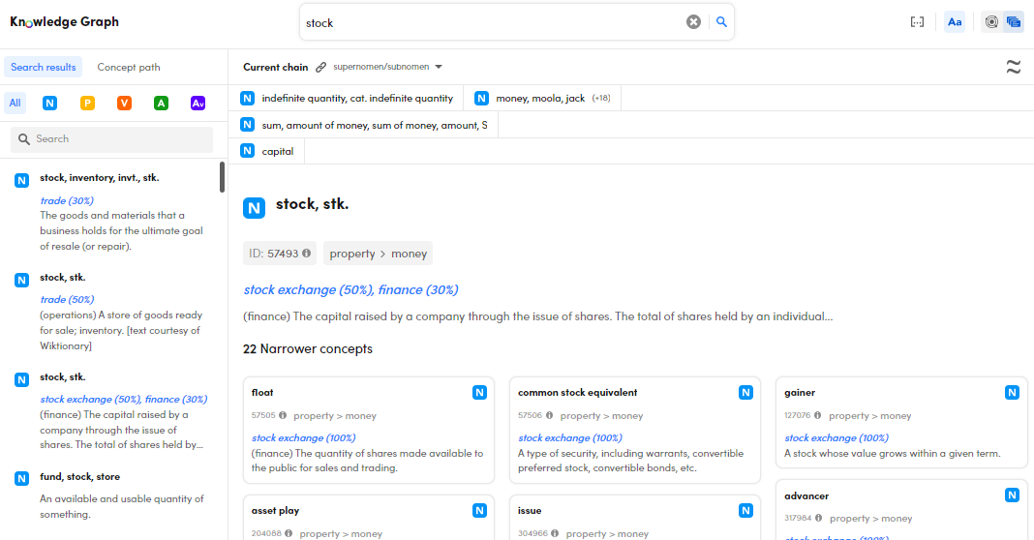Viewport: 1034px width, 540px height.
Task: Switch to the stacked cards view toggle
Action: 1014,22
